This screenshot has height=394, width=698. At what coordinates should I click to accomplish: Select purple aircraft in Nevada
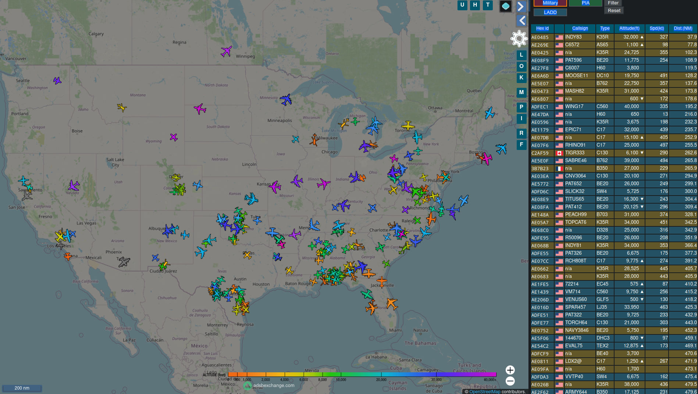pyautogui.click(x=74, y=186)
